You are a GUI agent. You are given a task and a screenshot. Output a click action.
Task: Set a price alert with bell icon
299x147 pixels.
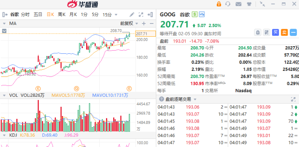pos(258,33)
